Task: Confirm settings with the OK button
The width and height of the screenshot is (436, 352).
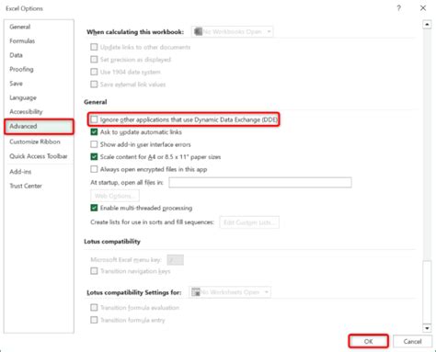Action: pos(368,341)
